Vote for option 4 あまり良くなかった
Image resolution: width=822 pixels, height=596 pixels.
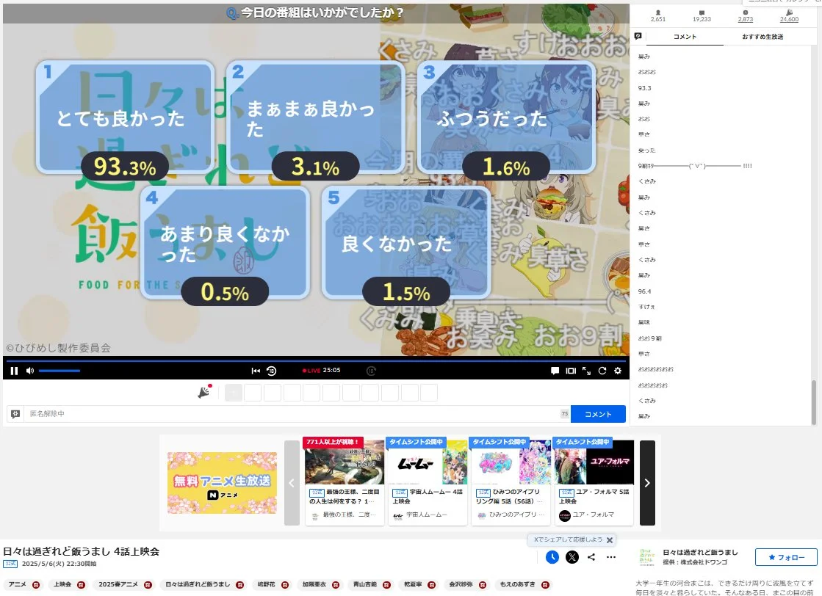(225, 243)
